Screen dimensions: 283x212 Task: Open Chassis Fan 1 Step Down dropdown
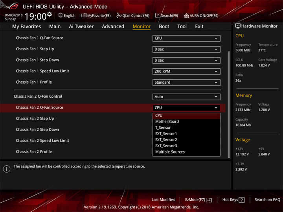point(186,60)
